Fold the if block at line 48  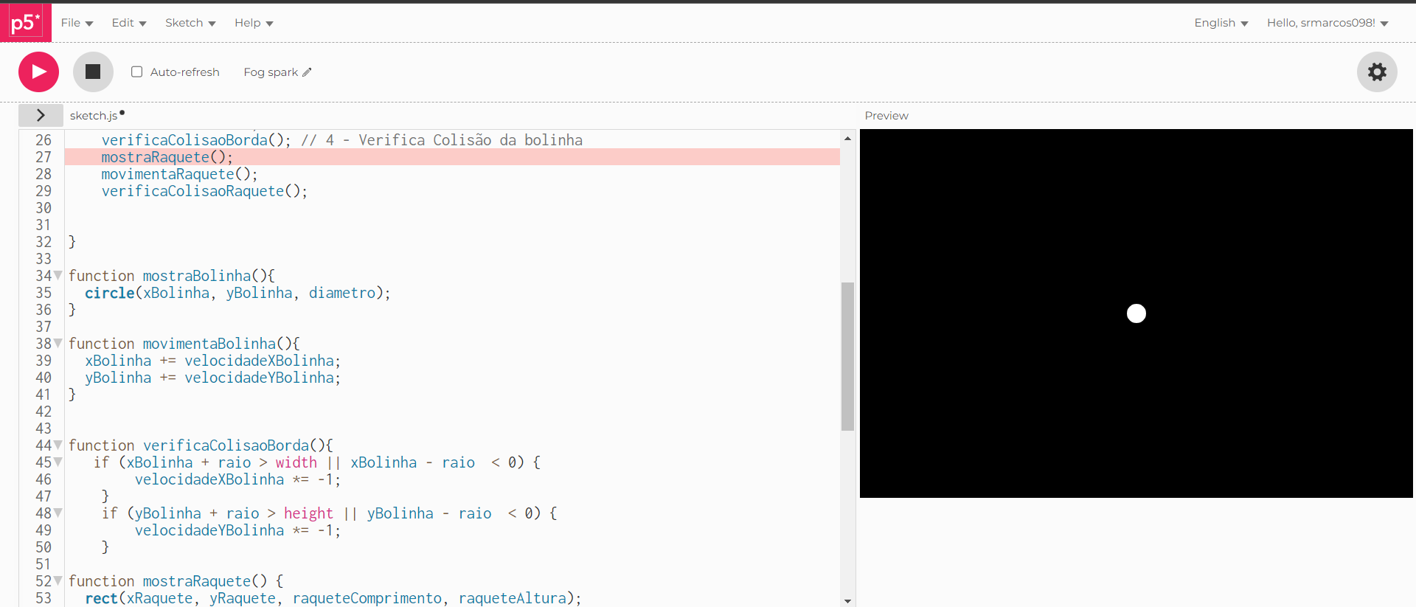click(58, 513)
